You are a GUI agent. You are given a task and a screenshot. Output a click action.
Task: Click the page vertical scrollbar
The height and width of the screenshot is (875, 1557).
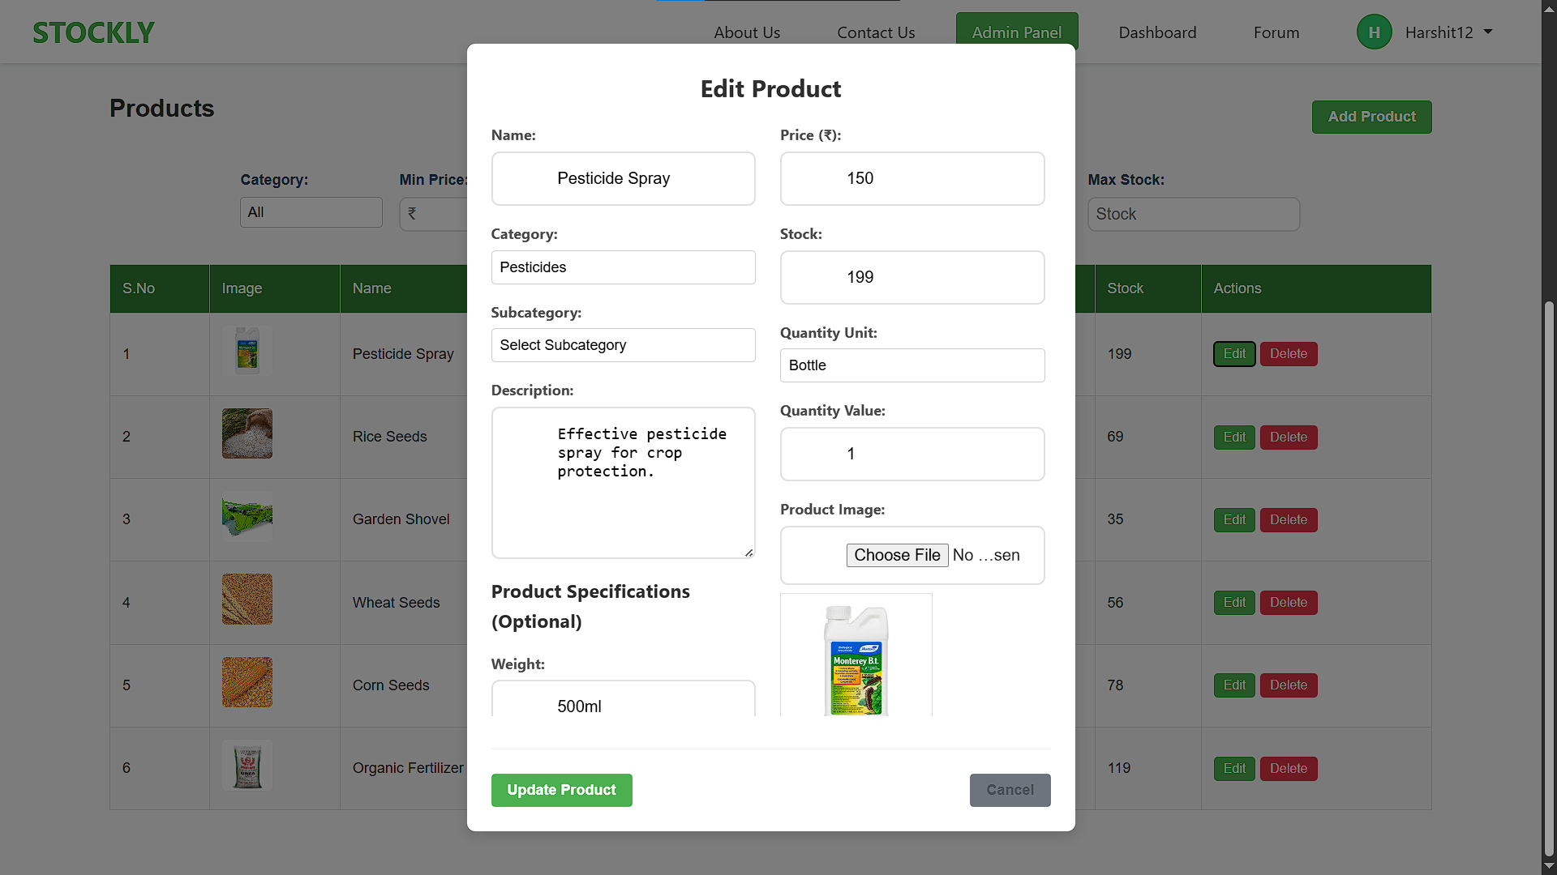pyautogui.click(x=1549, y=578)
